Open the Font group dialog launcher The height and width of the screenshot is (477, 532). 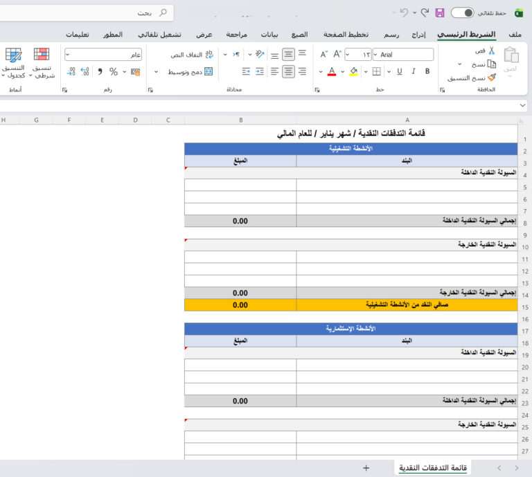click(x=317, y=90)
